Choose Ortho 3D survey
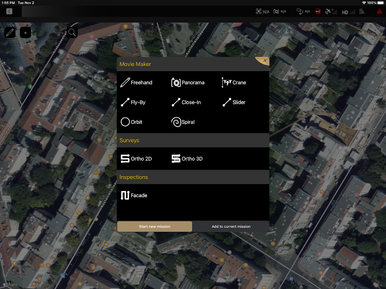The height and width of the screenshot is (289, 386). (x=187, y=159)
